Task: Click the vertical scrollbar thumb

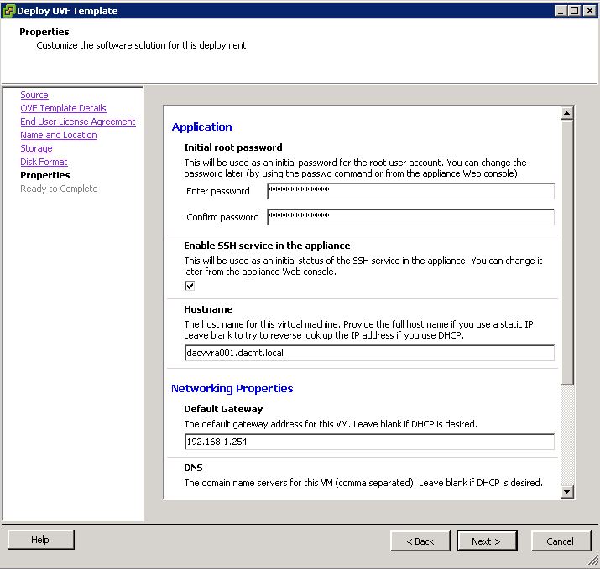Action: (x=566, y=252)
